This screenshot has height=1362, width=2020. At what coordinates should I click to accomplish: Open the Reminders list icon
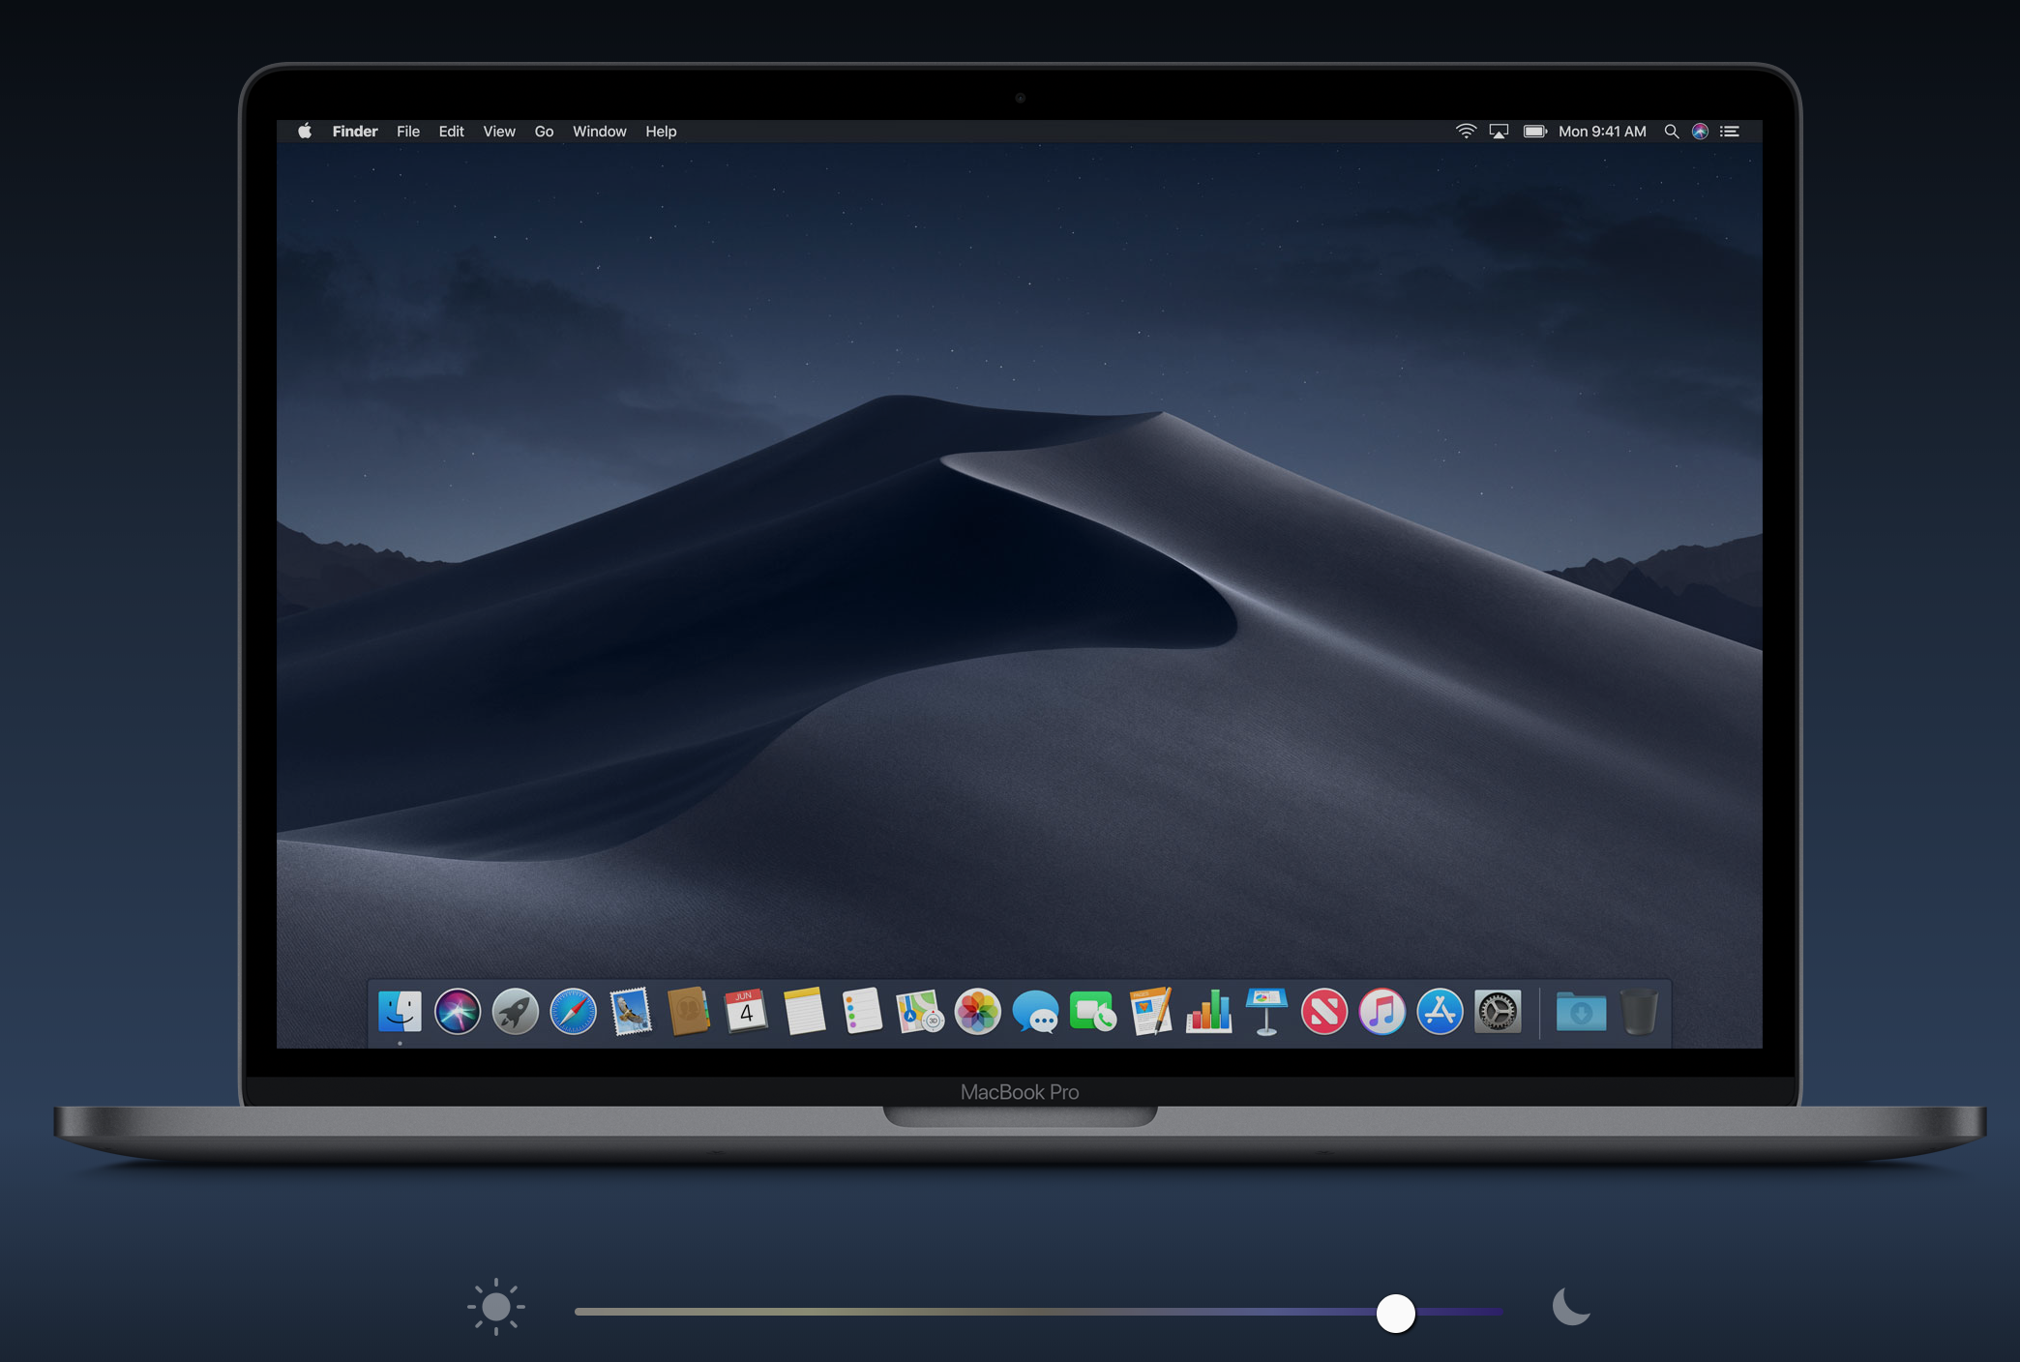(x=862, y=1012)
